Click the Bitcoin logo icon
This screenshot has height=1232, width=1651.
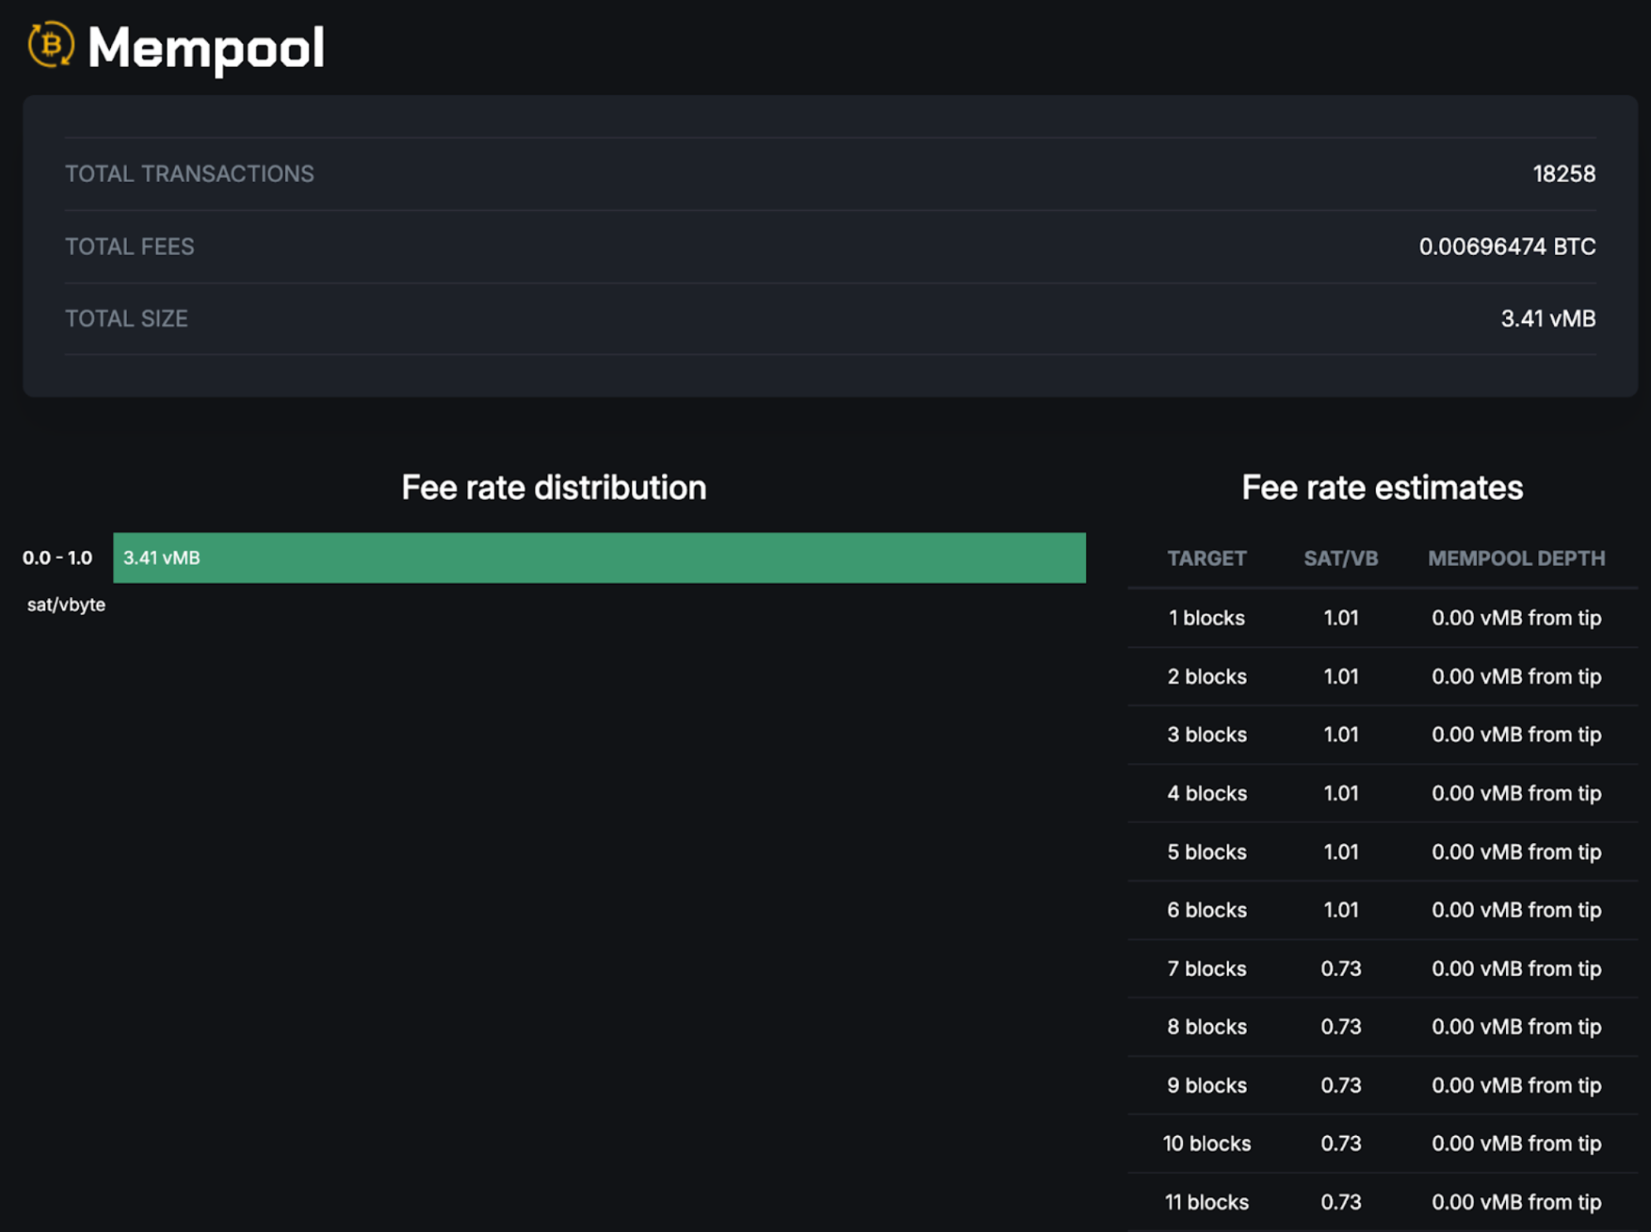pyautogui.click(x=50, y=48)
